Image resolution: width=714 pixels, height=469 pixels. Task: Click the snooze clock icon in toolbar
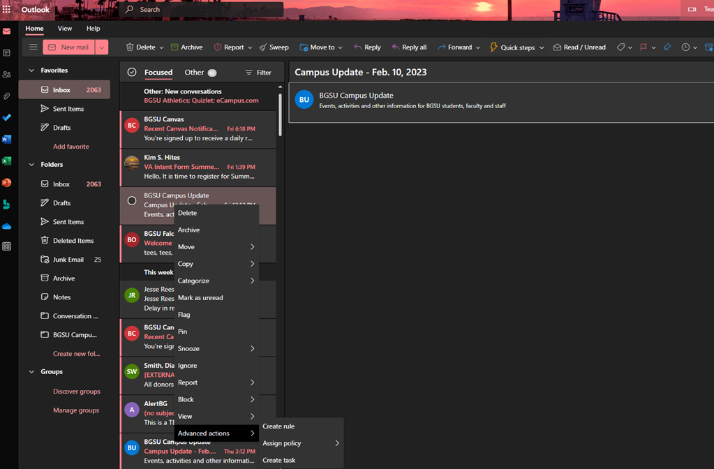(x=685, y=47)
